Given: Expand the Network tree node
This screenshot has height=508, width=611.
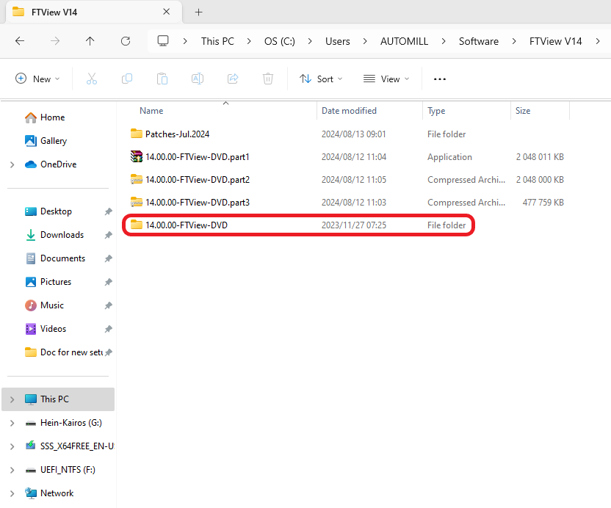Looking at the screenshot, I should (x=12, y=493).
